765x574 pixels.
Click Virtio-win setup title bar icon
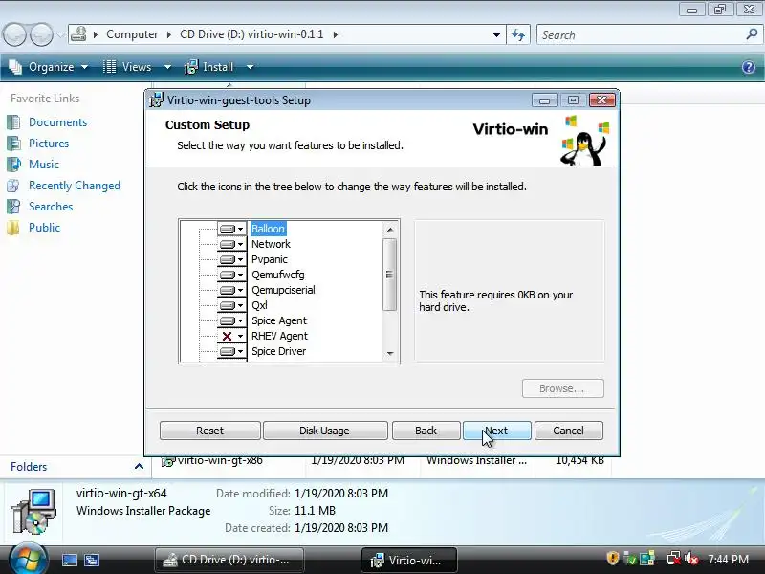pos(156,99)
